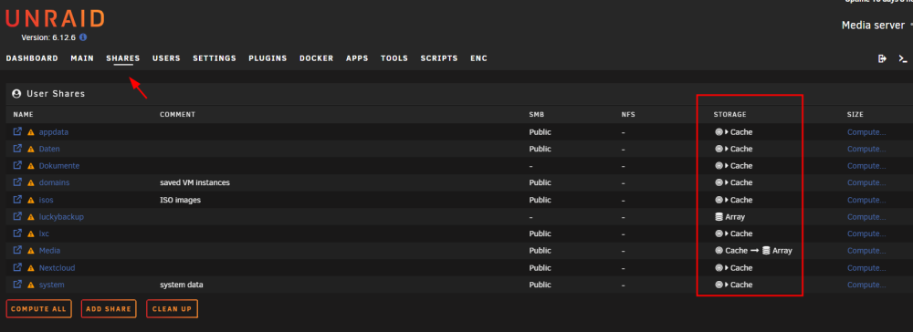This screenshot has width=913, height=332.
Task: Open the Plugins menu tab
Action: (x=268, y=58)
